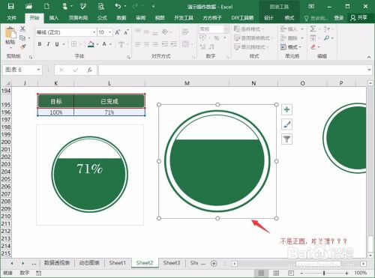Click the zoom in plus button
Image resolution: width=375 pixels, height=278 pixels.
click(x=346, y=273)
